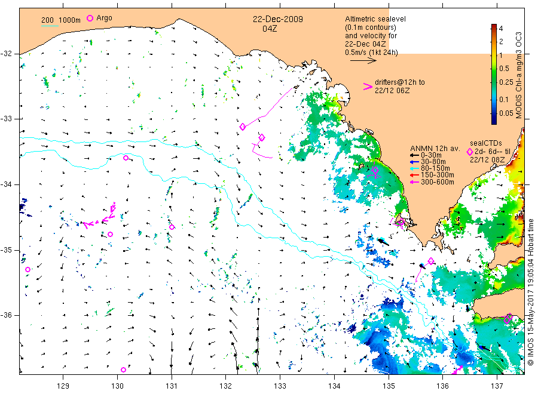Click the sealCTDs legend diamond symbol
Screen dimensions: 538x394
(470, 152)
